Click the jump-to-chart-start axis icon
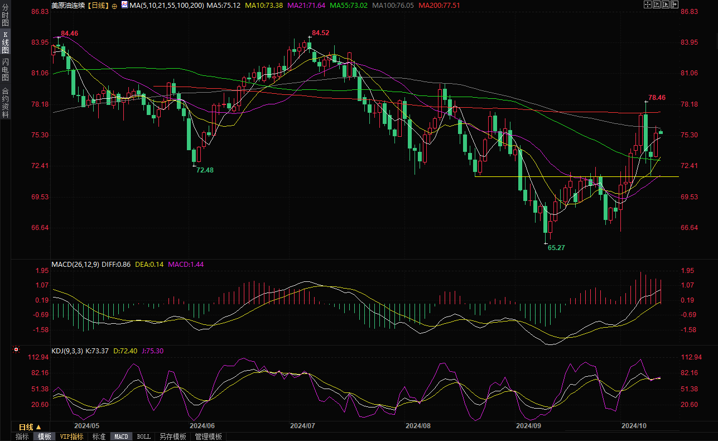Screen dimensions: 718x441 point(657,4)
